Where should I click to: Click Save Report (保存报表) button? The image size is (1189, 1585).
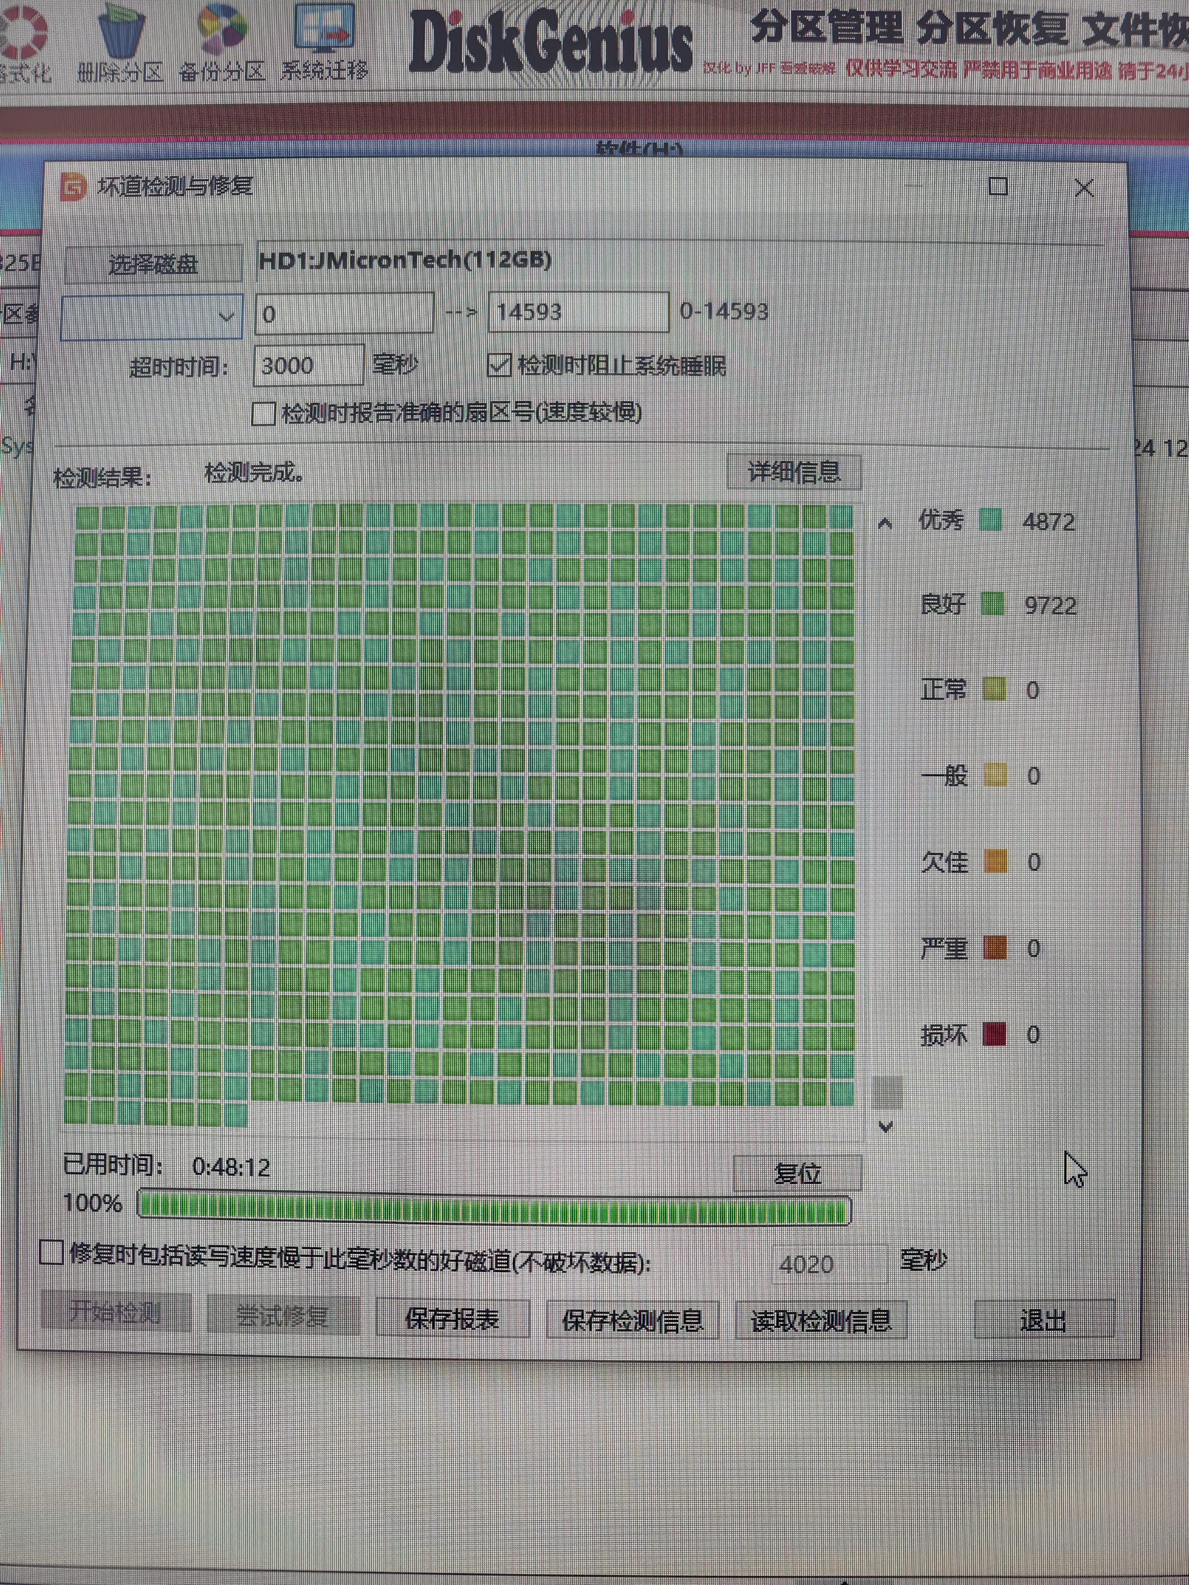452,1319
